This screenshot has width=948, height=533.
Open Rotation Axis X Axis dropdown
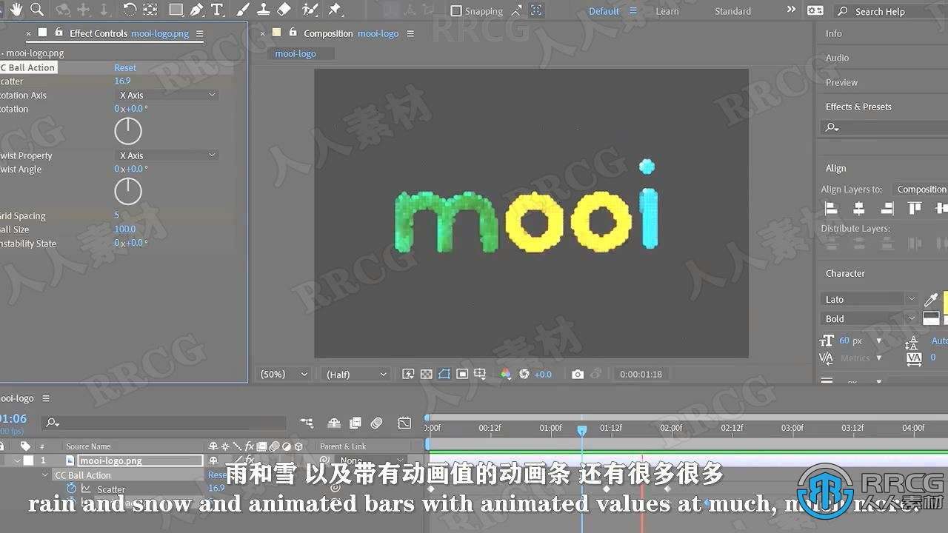pos(167,95)
